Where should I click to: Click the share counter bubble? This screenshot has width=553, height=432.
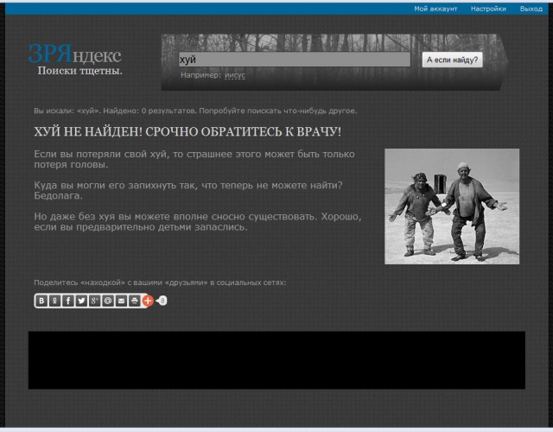click(162, 301)
